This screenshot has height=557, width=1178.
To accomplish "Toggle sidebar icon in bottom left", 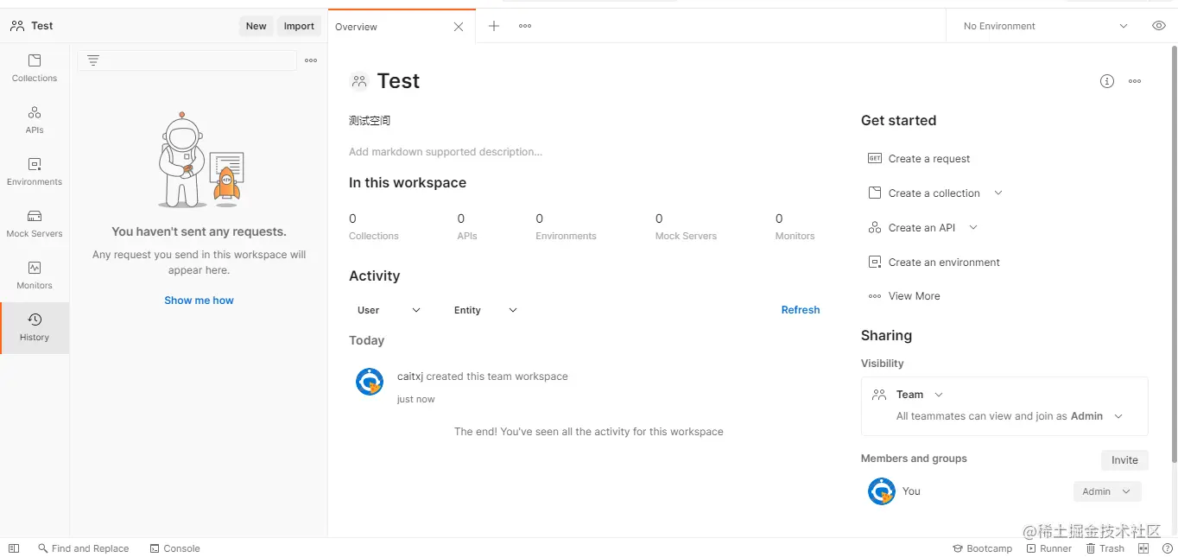I will (14, 548).
